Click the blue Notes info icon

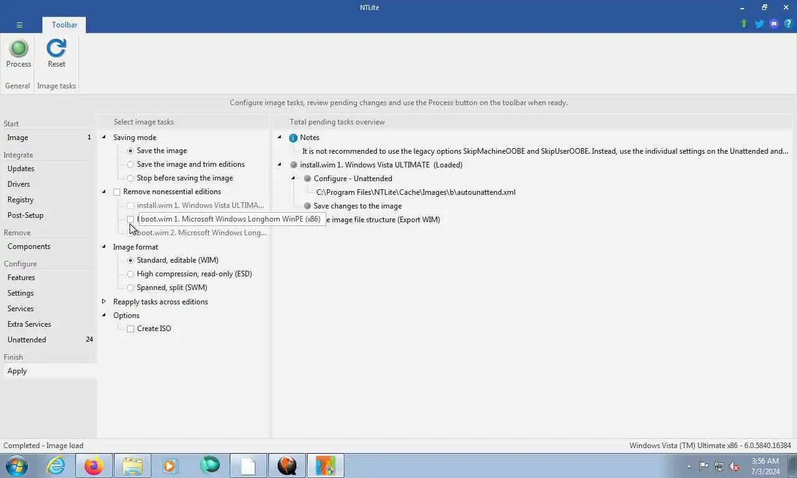[x=293, y=138]
